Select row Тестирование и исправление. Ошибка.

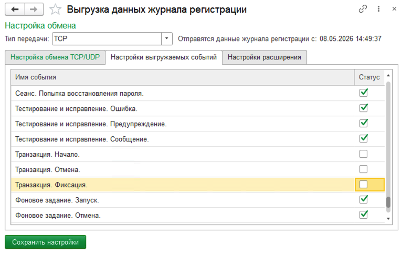coord(198,108)
